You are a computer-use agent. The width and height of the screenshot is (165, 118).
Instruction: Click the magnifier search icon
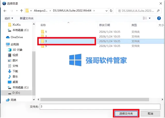(158, 11)
